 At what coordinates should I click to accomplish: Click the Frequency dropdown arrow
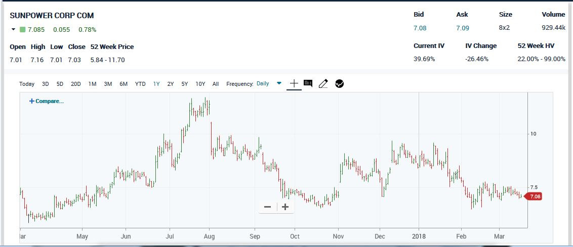[x=279, y=83]
